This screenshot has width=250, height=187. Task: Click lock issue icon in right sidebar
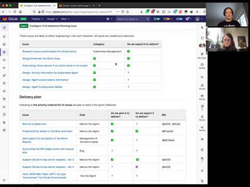(x=202, y=150)
